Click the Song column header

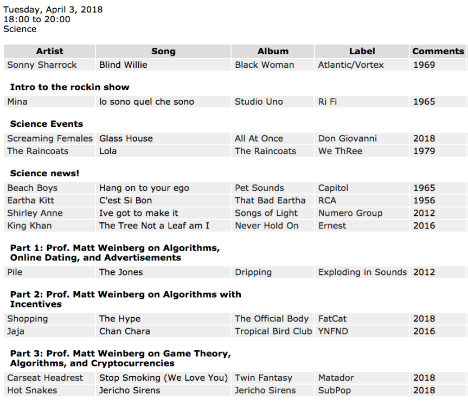[x=163, y=52]
